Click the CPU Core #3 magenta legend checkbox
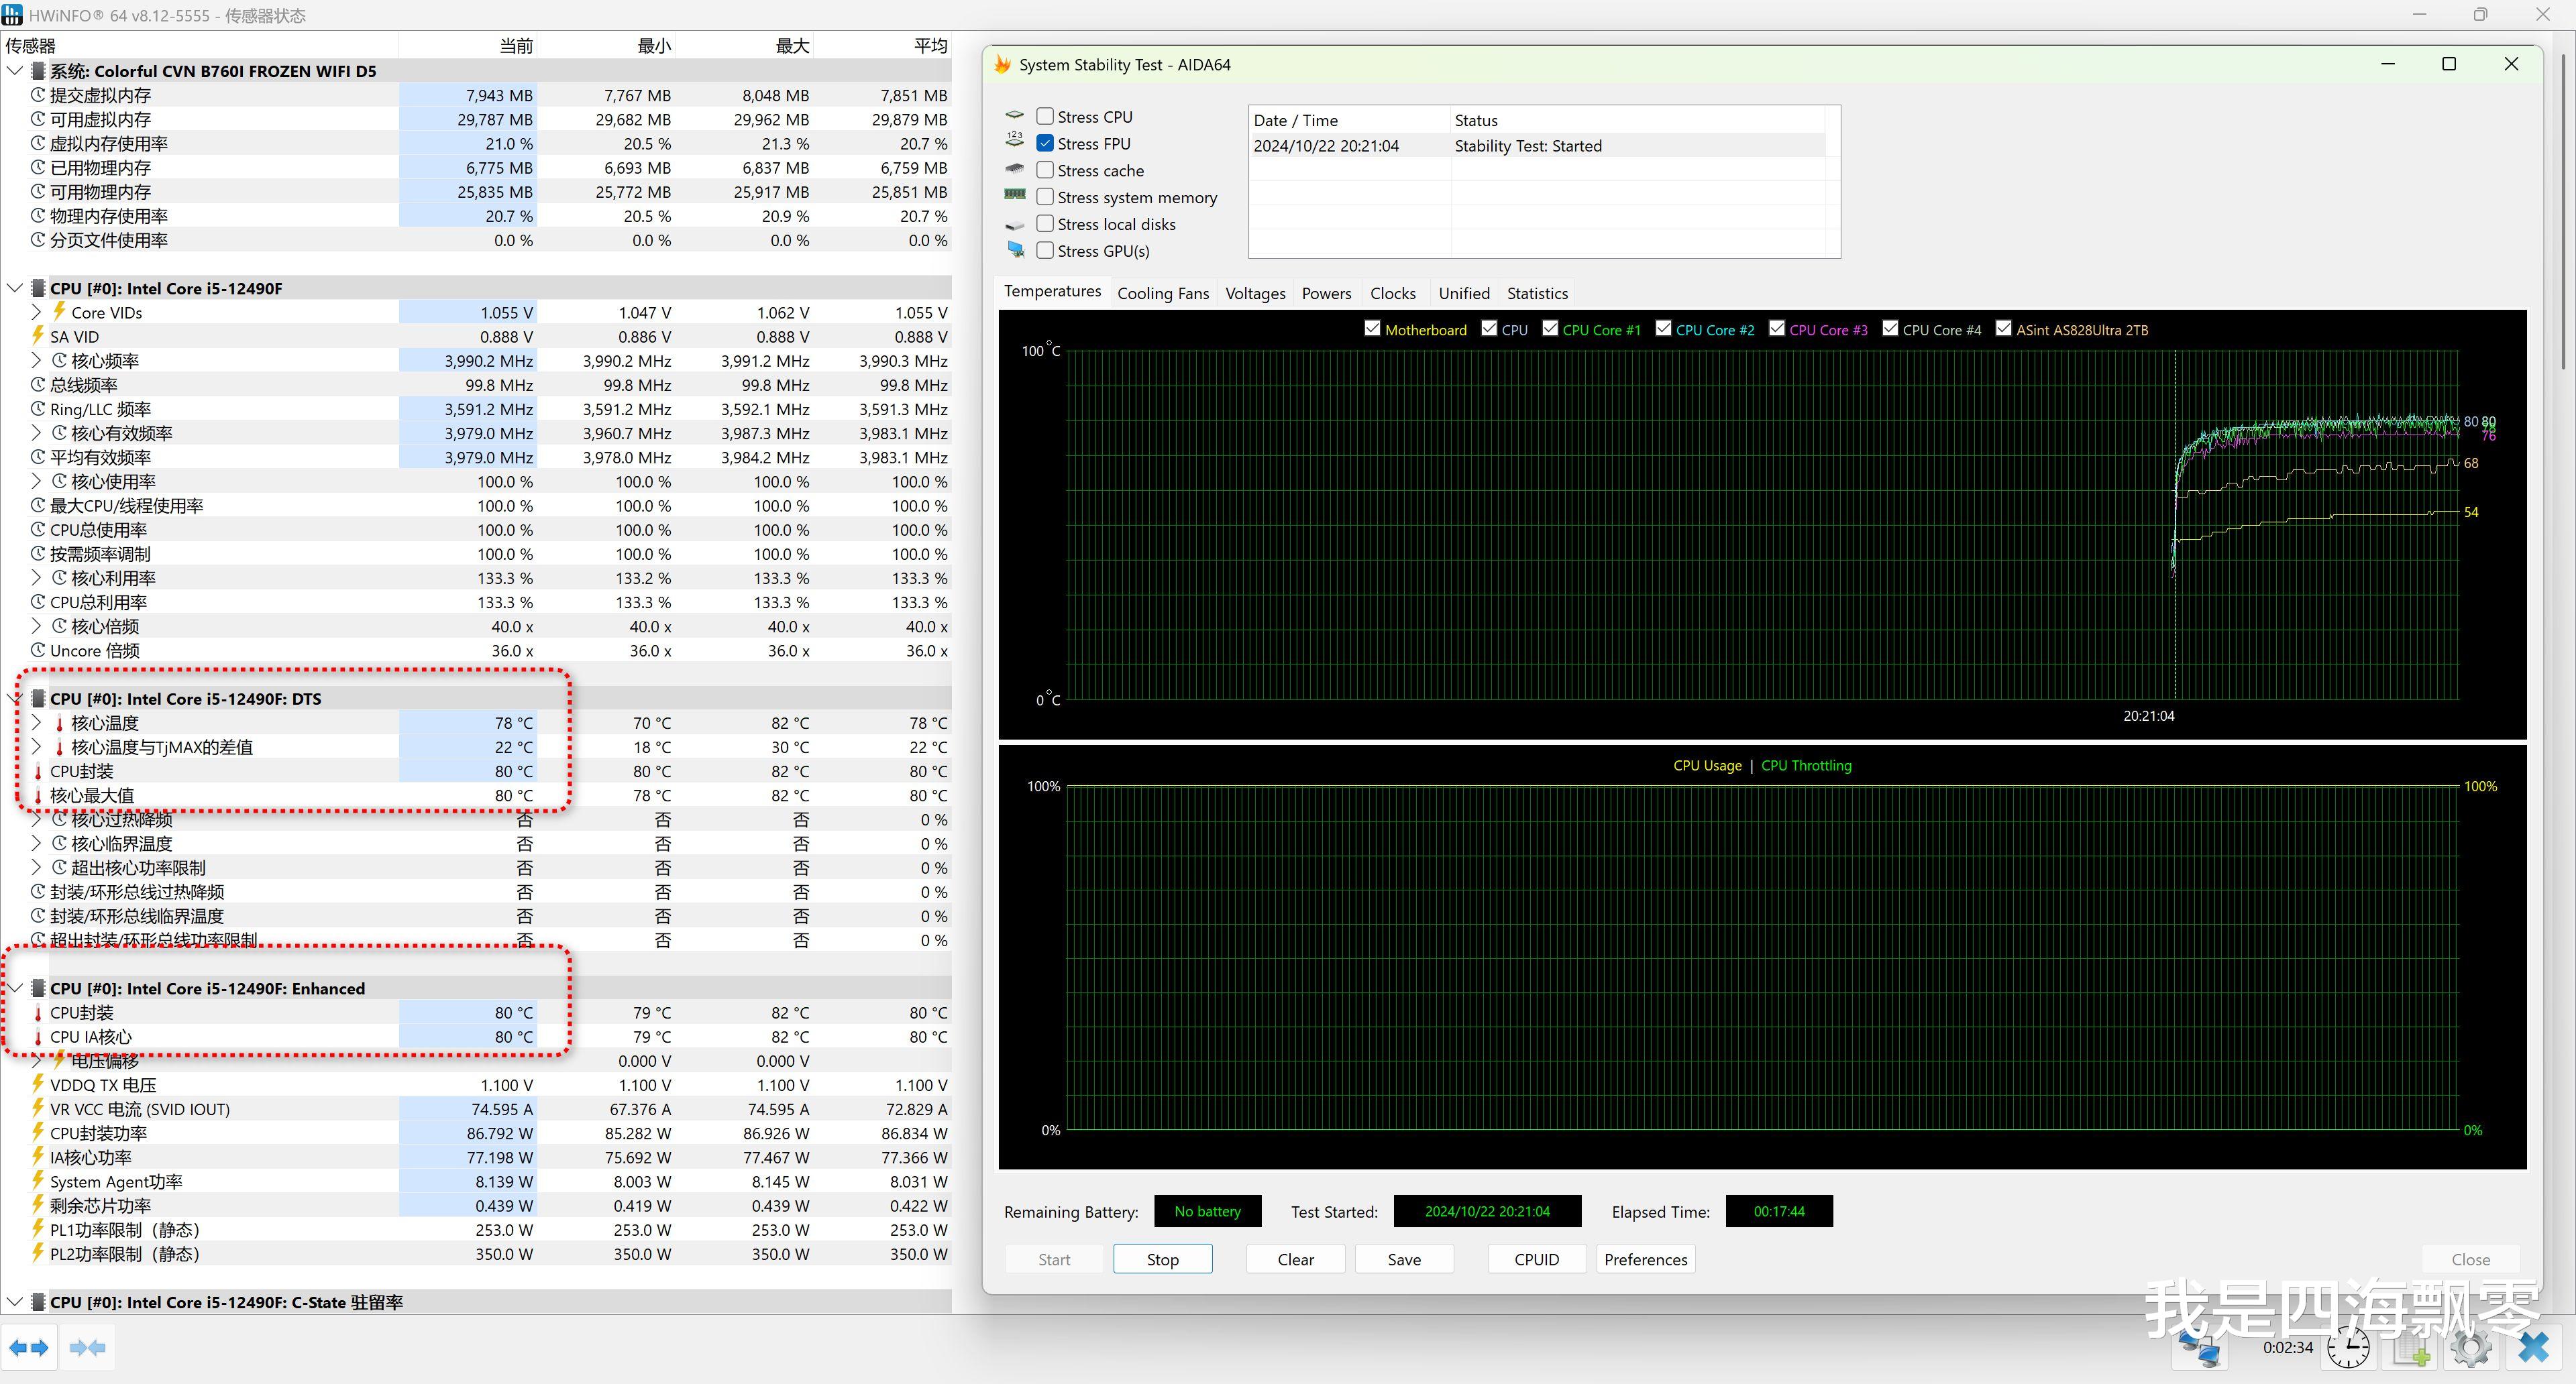This screenshot has height=1384, width=2576. (x=1776, y=329)
